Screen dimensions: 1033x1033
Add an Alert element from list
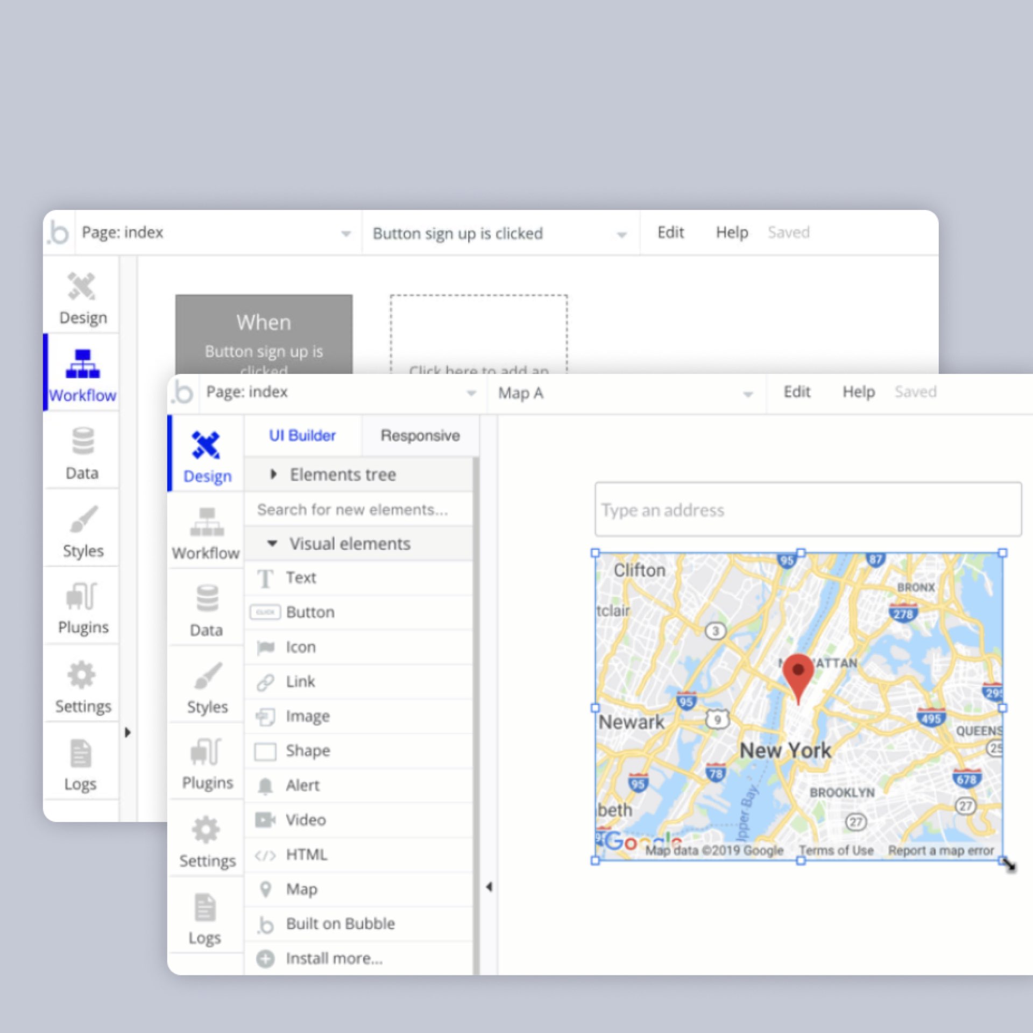(302, 786)
